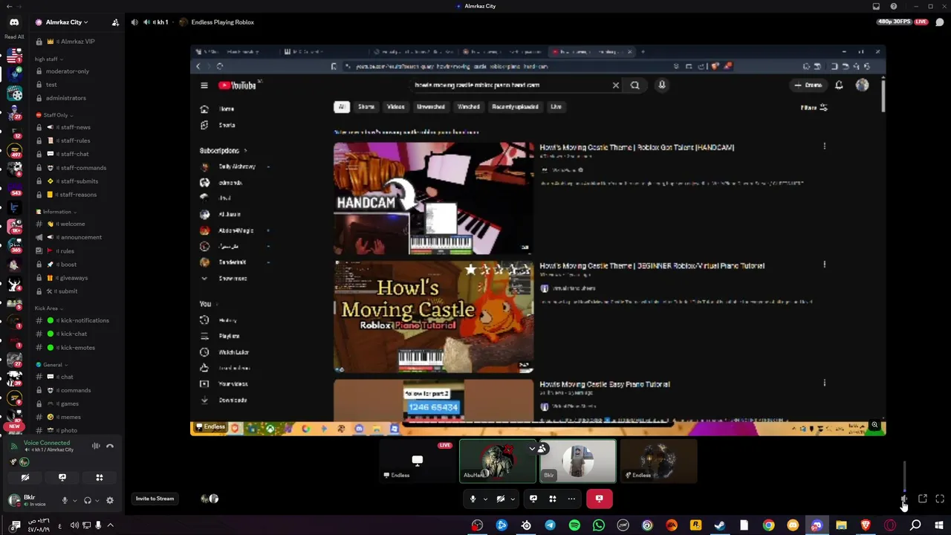Mute stream audio speaker icon
This screenshot has height=535, width=951.
click(x=904, y=499)
